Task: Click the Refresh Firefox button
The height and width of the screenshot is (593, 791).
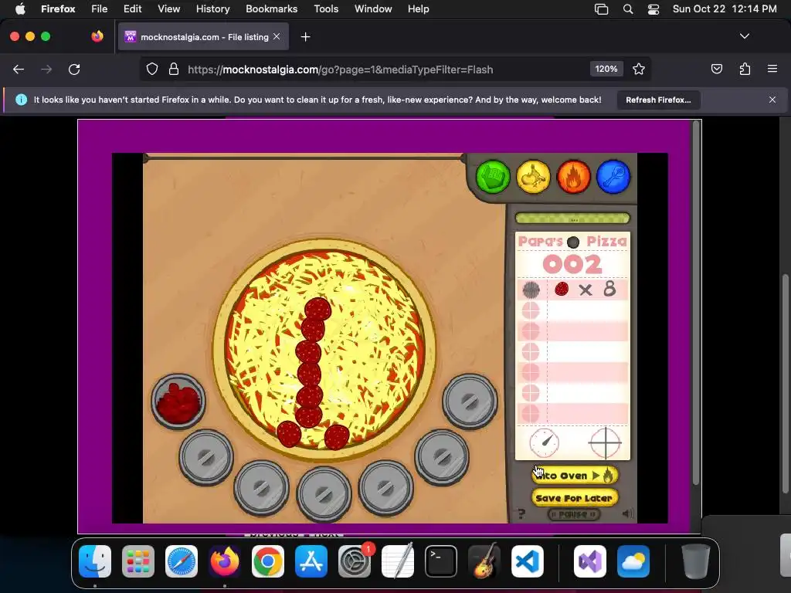Action: 658,100
